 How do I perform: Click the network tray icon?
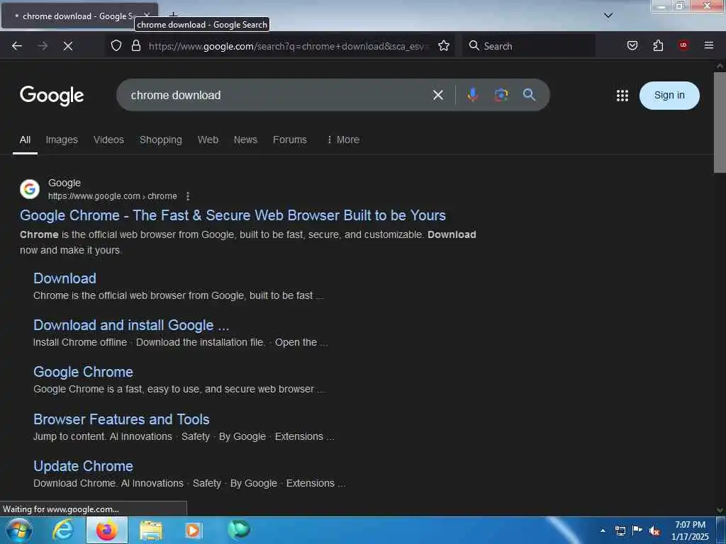(x=620, y=531)
